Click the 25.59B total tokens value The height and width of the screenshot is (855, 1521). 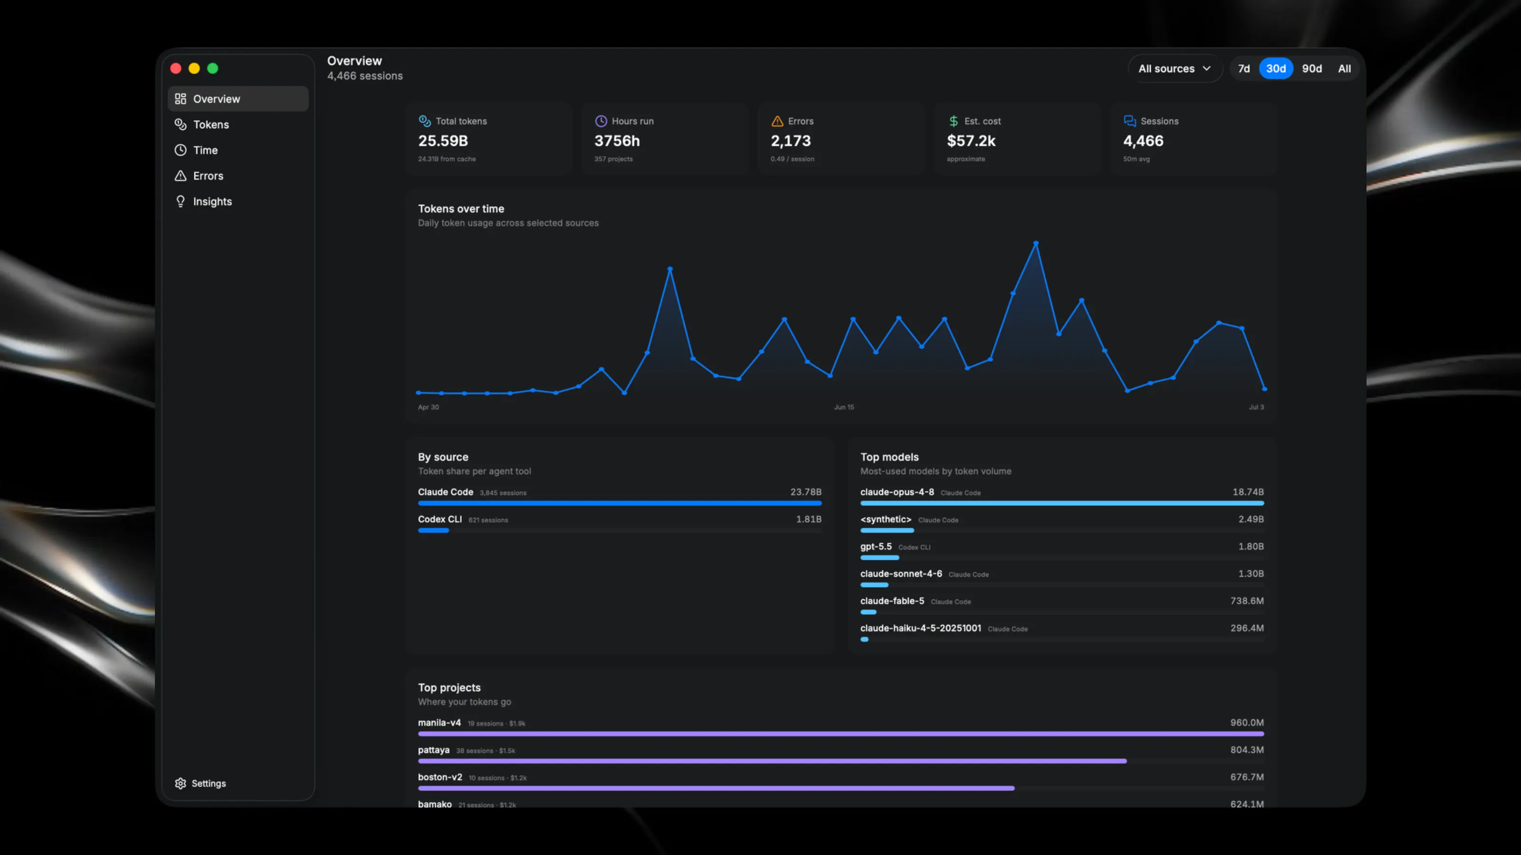[x=443, y=141]
